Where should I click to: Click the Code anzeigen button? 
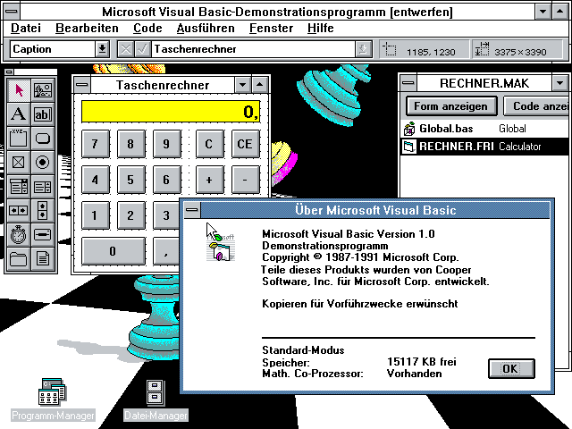[x=536, y=106]
